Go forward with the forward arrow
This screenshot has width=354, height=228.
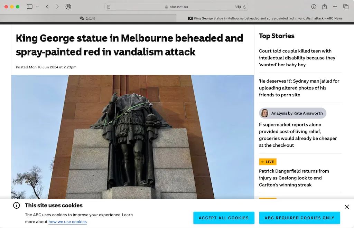point(57,7)
